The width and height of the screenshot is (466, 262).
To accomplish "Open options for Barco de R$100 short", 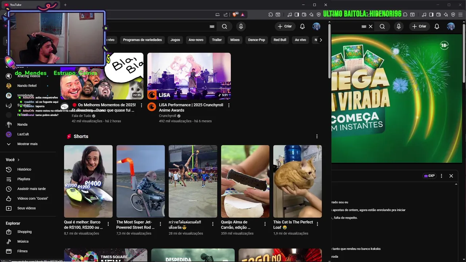I will coord(108,224).
